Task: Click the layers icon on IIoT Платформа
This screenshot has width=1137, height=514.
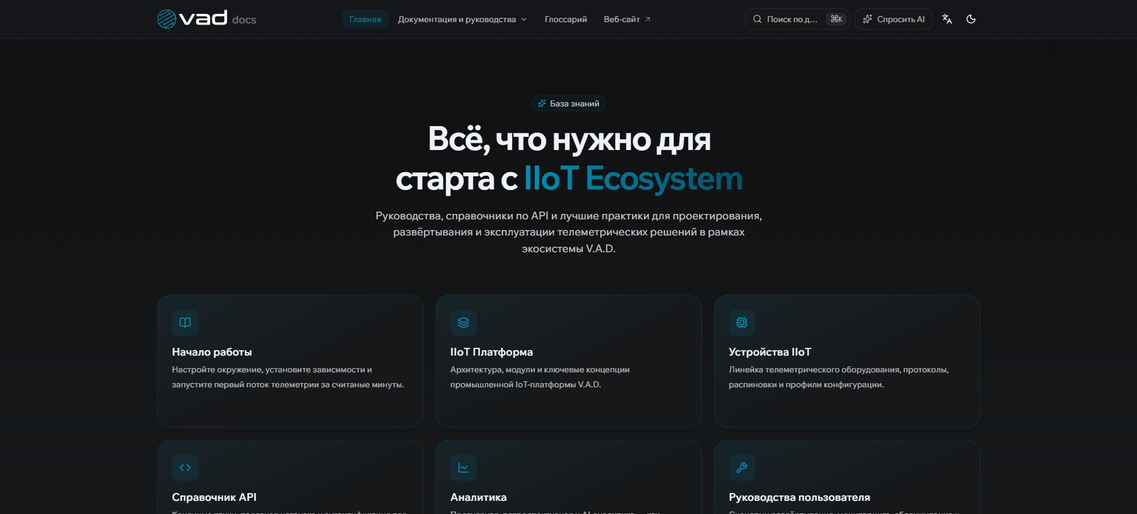Action: 463,323
